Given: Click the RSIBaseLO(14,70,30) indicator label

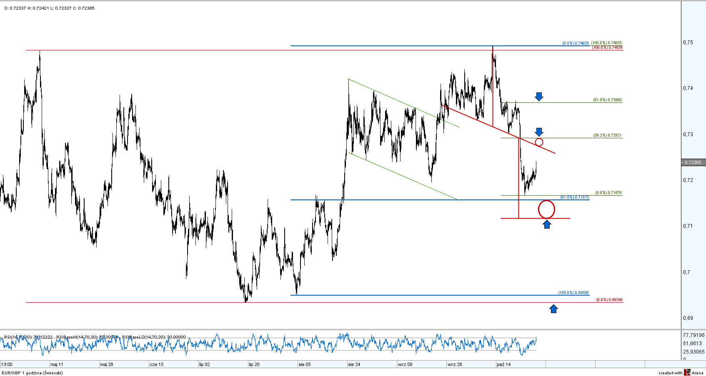Looking at the screenshot, I should pos(154,337).
